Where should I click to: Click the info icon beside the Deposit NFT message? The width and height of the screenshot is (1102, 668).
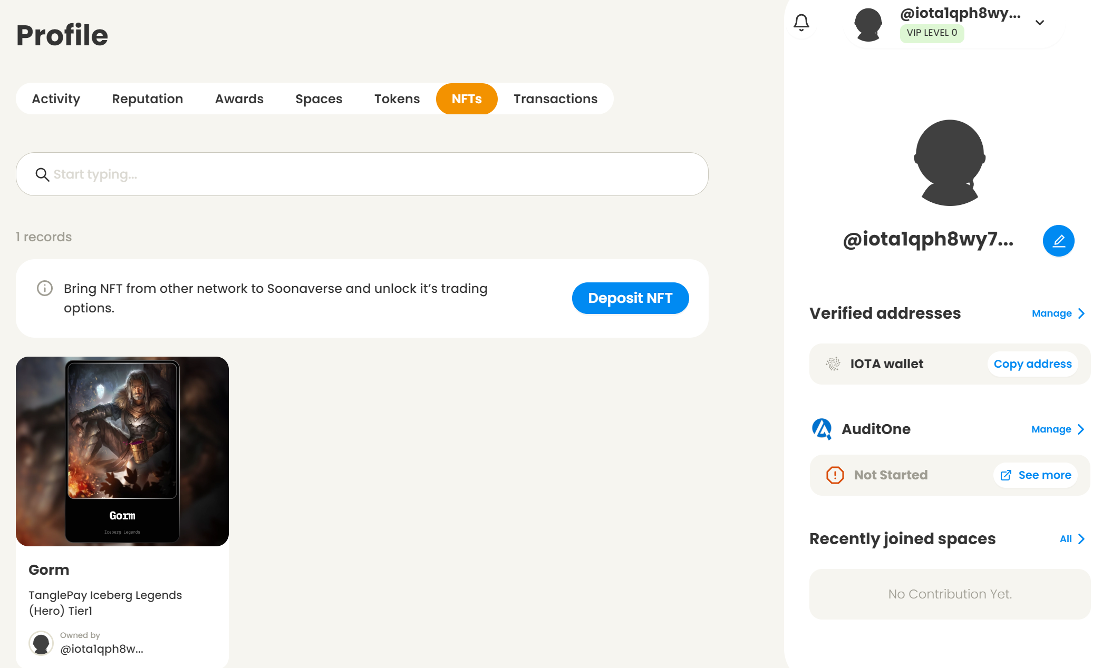click(x=45, y=288)
